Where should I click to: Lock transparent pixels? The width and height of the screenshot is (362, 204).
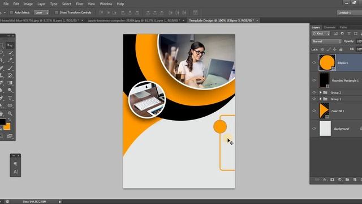pyautogui.click(x=322, y=49)
